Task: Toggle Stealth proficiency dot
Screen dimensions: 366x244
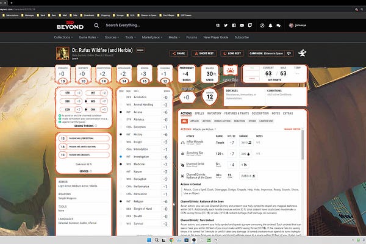Action: click(x=121, y=216)
